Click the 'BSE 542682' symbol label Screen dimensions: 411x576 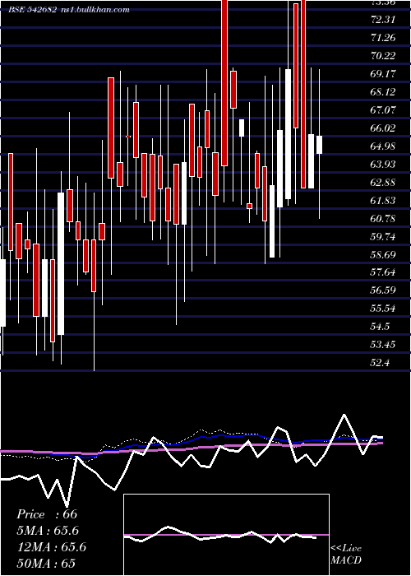[33, 10]
